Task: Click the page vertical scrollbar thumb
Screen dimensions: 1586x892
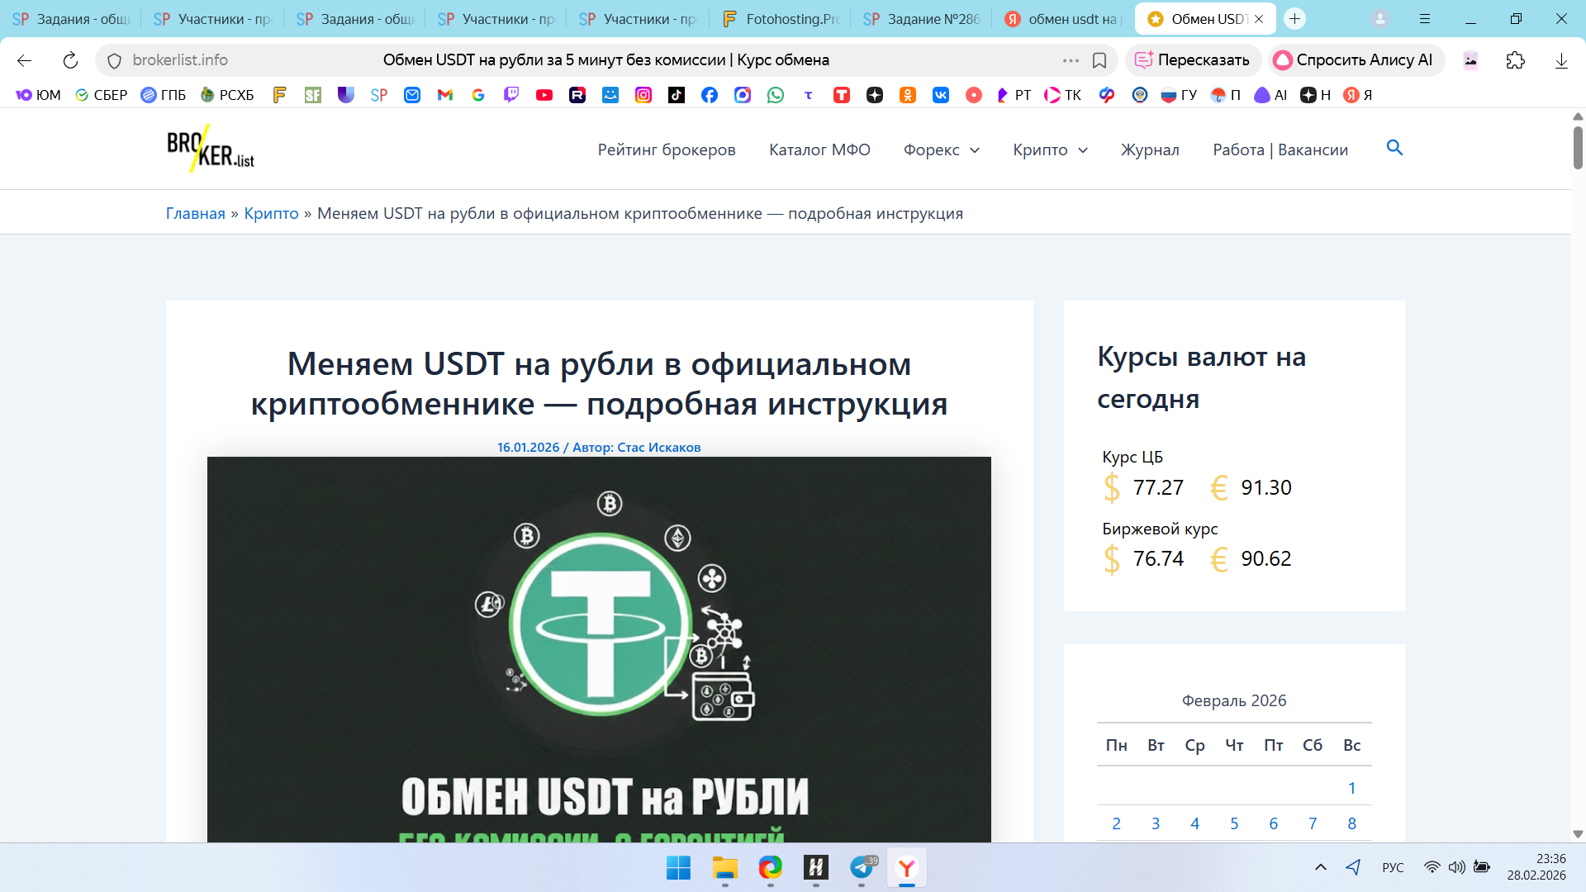Action: (1577, 147)
